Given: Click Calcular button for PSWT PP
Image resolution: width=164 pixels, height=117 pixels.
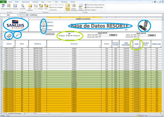Looking at the screenshot, I should 113,35.
